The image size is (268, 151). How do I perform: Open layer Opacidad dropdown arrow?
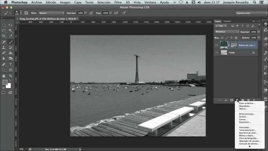[259, 32]
